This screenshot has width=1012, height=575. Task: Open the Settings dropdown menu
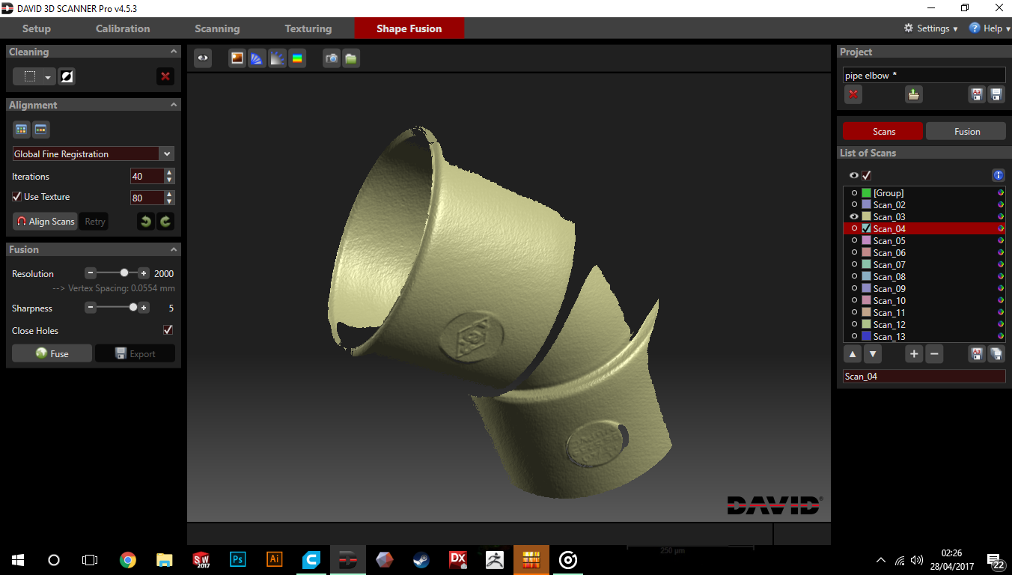tap(931, 28)
